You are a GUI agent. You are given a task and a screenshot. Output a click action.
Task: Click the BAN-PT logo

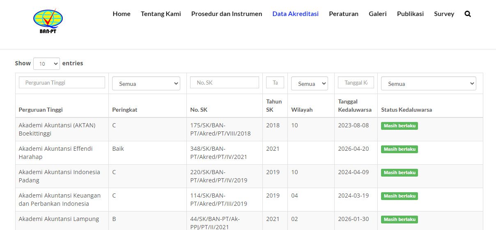pyautogui.click(x=48, y=21)
